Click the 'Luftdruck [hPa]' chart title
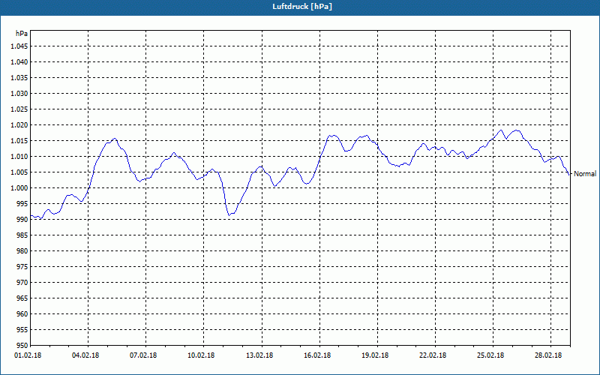This screenshot has width=600, height=375. (x=302, y=7)
